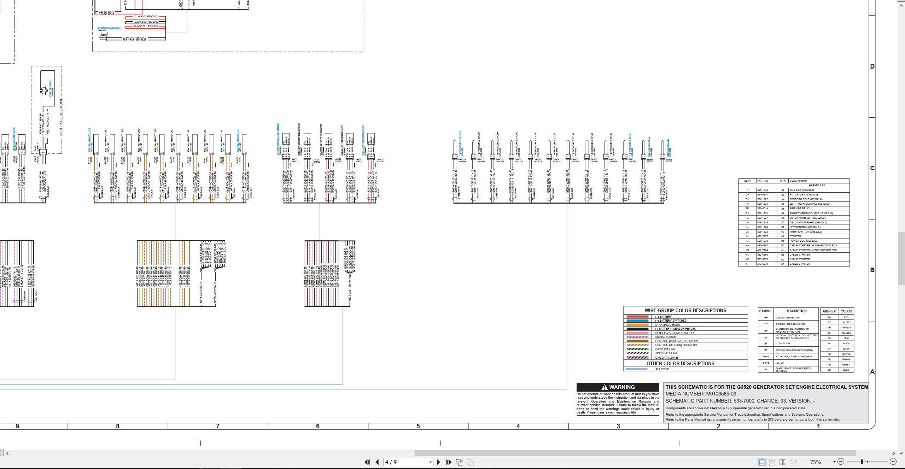Viewport: 905px width, 469px height.
Task: Select single page view layout
Action: [761, 462]
